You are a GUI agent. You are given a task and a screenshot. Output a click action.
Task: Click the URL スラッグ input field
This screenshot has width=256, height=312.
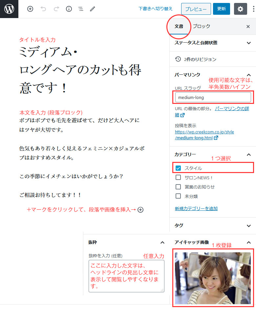click(x=213, y=97)
